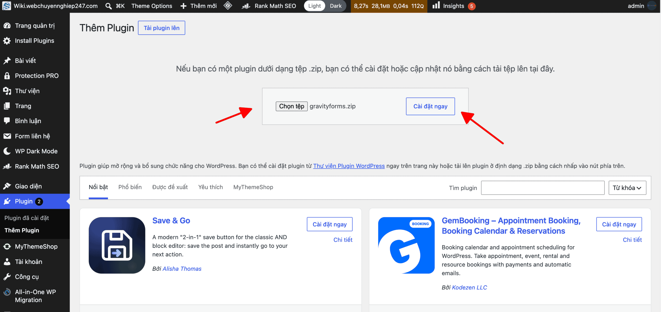Image resolution: width=661 pixels, height=312 pixels.
Task: Click the Plugin plug icon in sidebar
Action: coord(7,201)
